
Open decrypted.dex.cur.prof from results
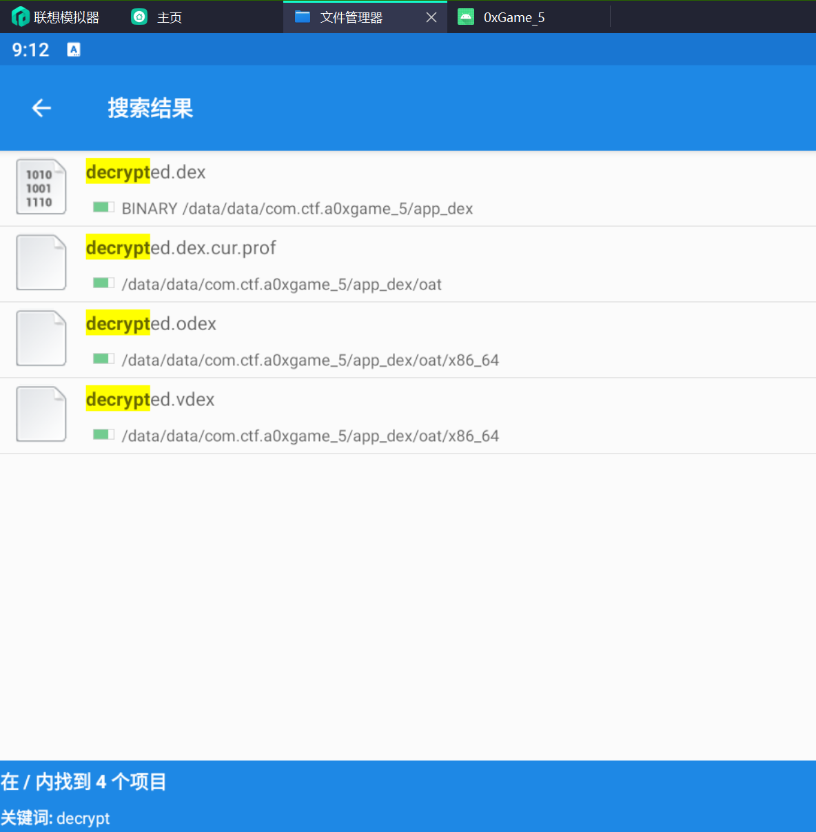pyautogui.click(x=181, y=248)
